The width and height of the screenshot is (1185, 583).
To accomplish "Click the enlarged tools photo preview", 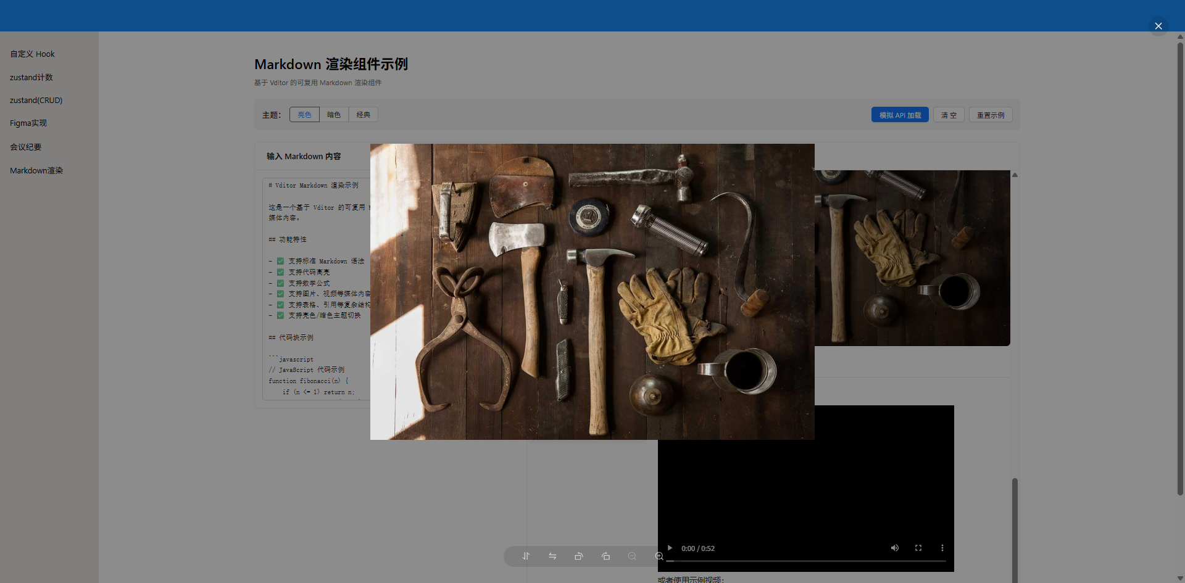I will 592,292.
